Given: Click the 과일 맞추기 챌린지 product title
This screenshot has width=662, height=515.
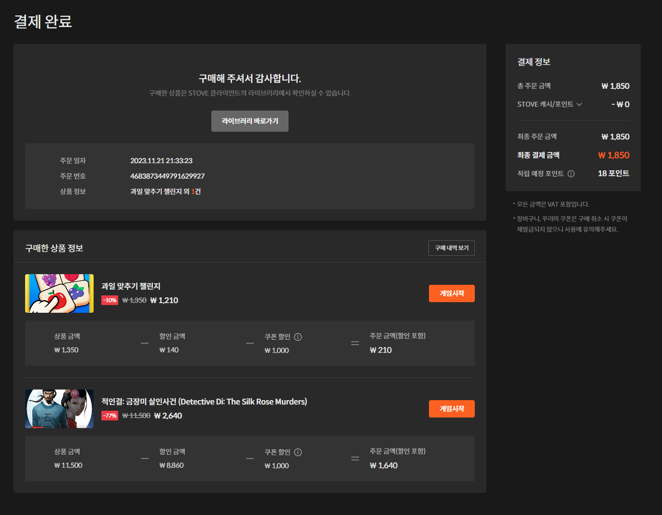Looking at the screenshot, I should 131,286.
